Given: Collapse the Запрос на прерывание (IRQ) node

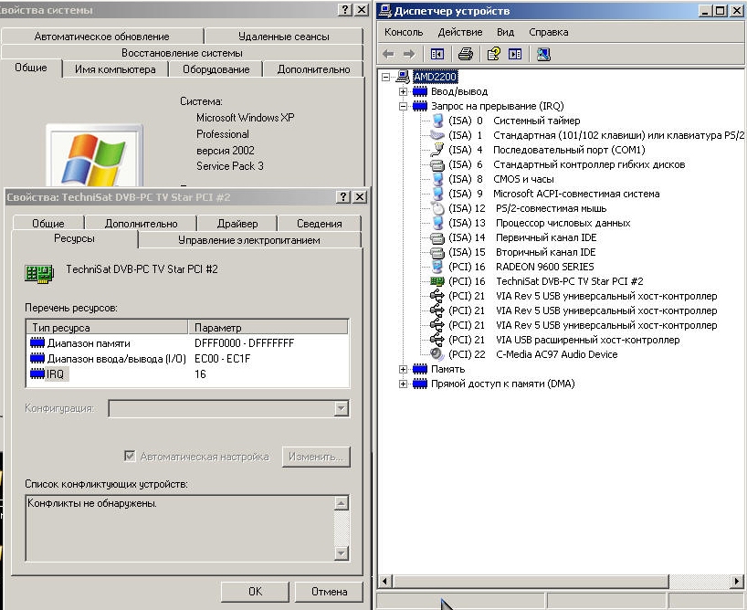Looking at the screenshot, I should [x=403, y=106].
